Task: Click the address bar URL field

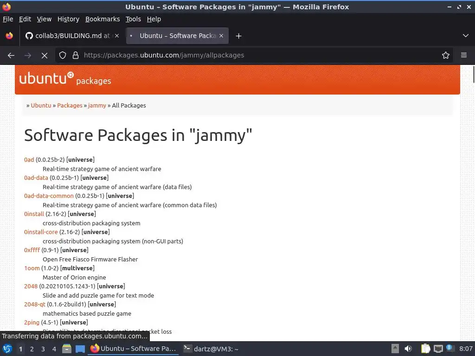Action: [x=255, y=56]
